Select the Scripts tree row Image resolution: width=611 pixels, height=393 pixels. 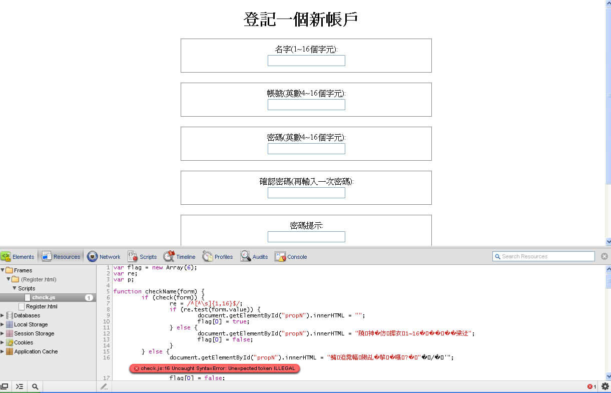(48, 288)
